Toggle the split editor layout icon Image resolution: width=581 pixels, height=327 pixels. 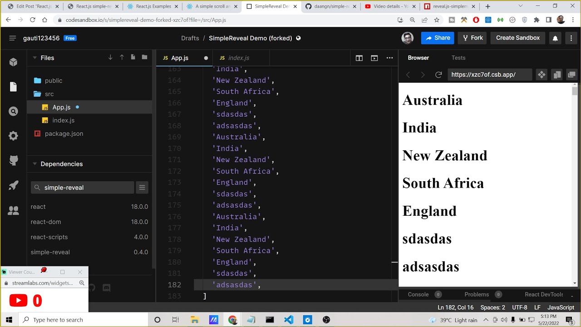click(359, 58)
